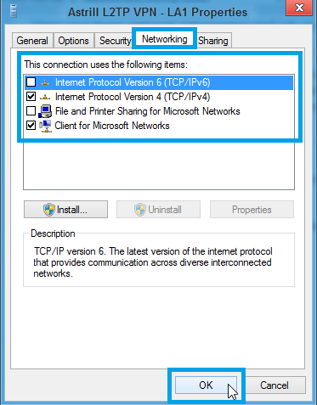
Task: Close the Properties dialog window
Action: pos(299,8)
